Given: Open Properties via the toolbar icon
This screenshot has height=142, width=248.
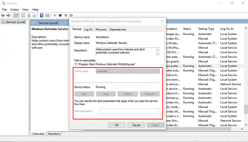Looking at the screenshot, I should [23, 15].
